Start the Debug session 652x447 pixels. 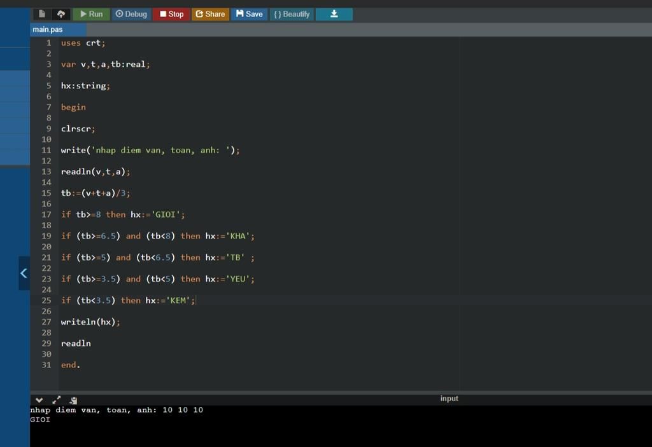pyautogui.click(x=131, y=14)
